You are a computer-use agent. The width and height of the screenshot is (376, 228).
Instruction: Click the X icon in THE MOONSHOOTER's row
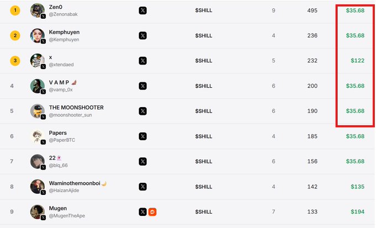click(x=143, y=111)
